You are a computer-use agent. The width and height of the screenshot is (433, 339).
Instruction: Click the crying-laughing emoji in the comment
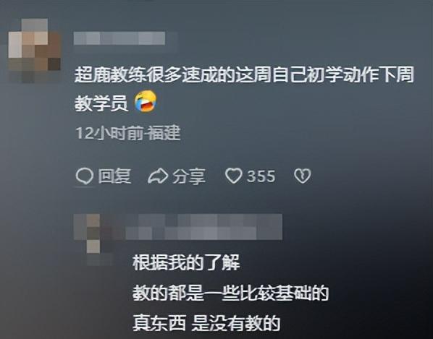point(146,101)
